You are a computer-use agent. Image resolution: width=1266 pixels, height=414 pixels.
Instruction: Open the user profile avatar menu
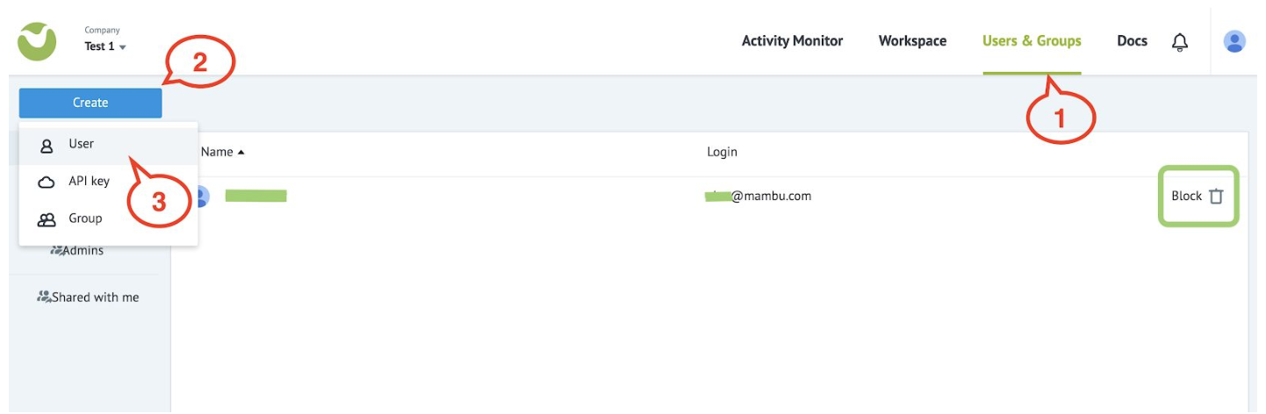click(1234, 41)
